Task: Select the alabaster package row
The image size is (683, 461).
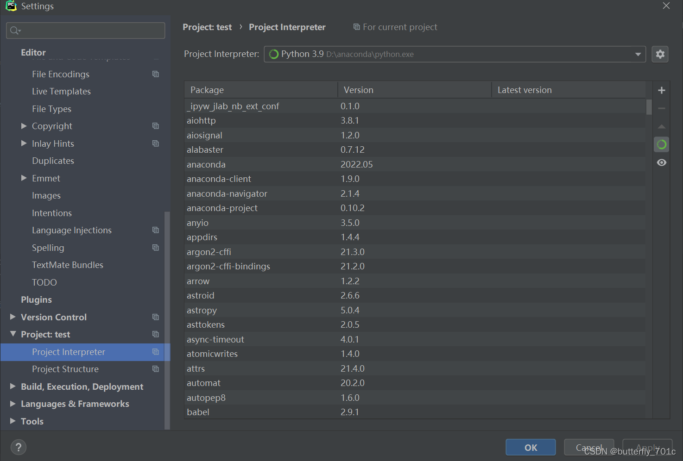Action: tap(415, 150)
